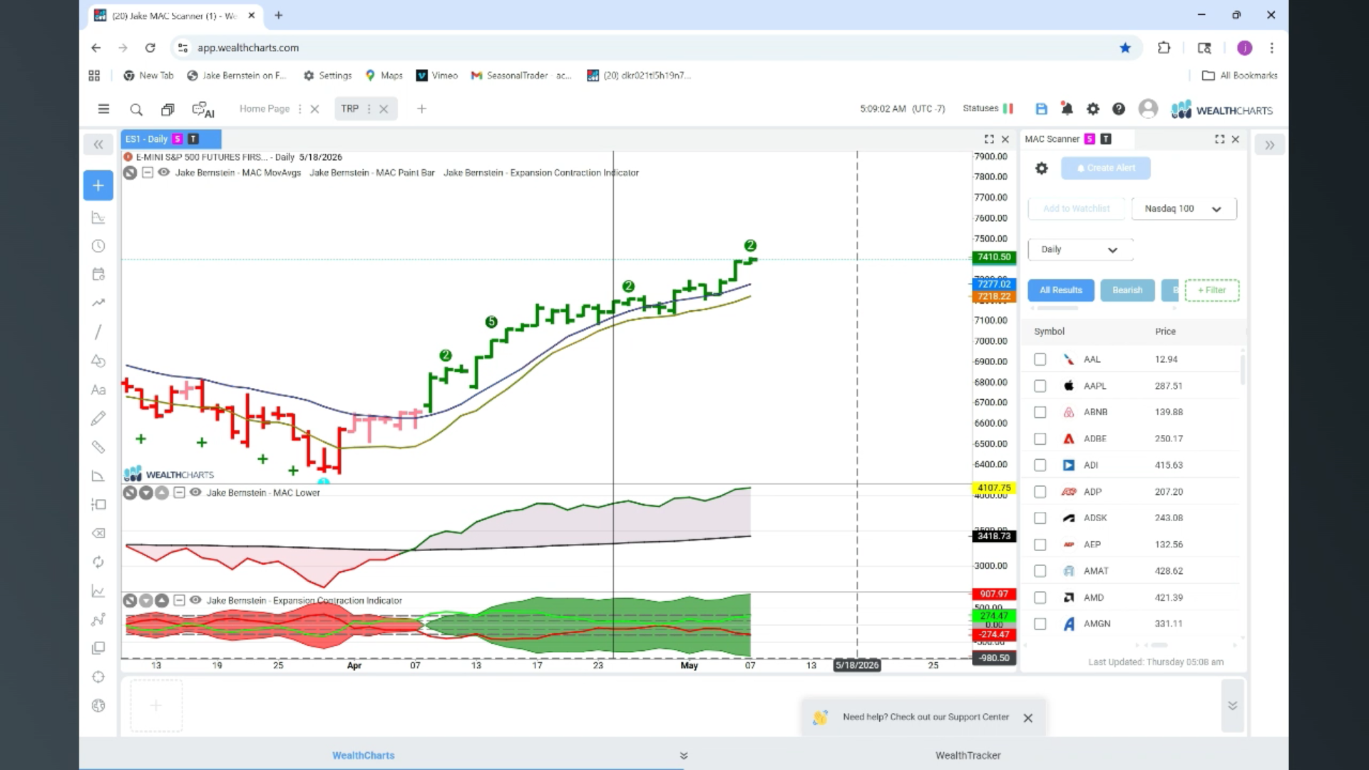Select the WealthTracker bottom tab
This screenshot has width=1369, height=770.
point(968,756)
